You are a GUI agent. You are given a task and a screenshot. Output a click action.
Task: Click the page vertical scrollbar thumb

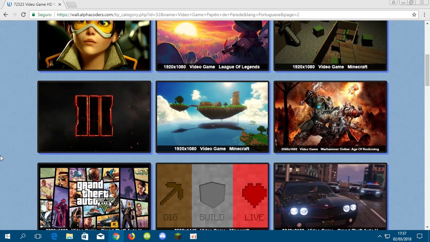tap(427, 70)
